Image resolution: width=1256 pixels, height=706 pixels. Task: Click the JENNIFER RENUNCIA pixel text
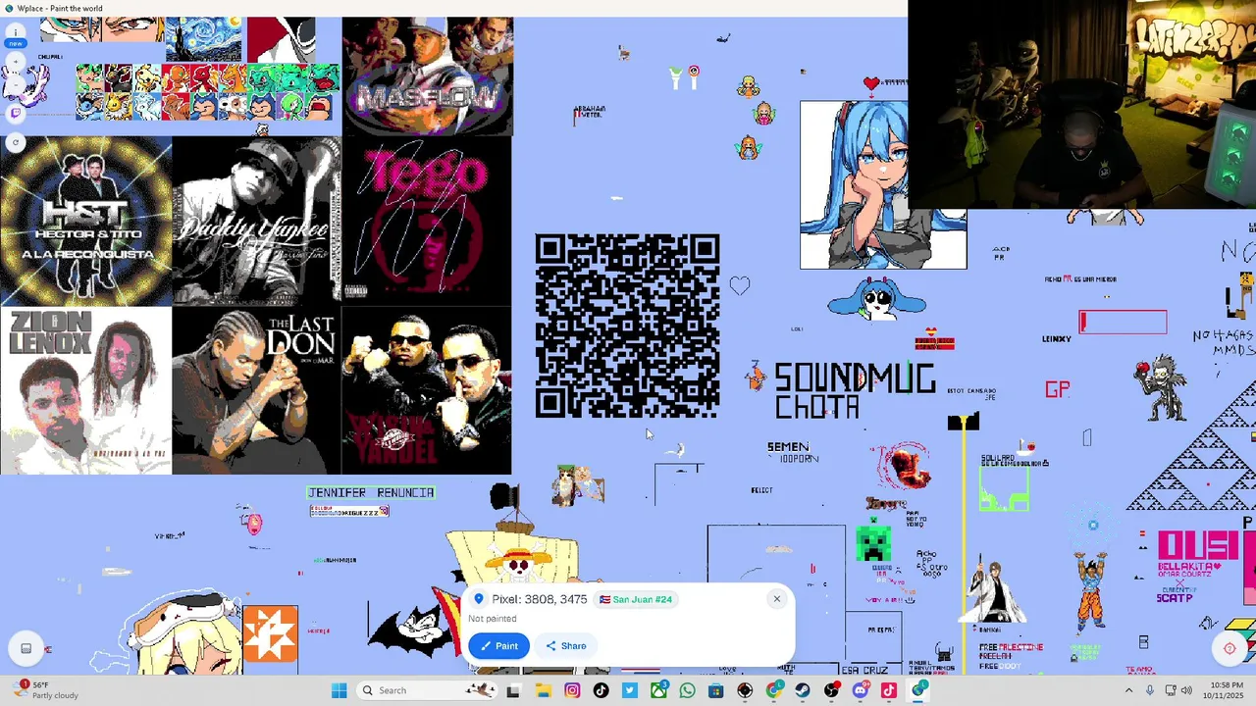click(371, 492)
